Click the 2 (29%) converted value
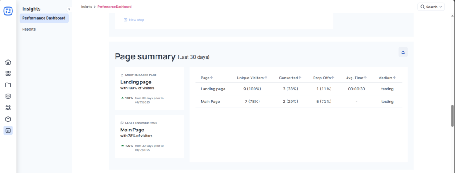 pos(291,102)
